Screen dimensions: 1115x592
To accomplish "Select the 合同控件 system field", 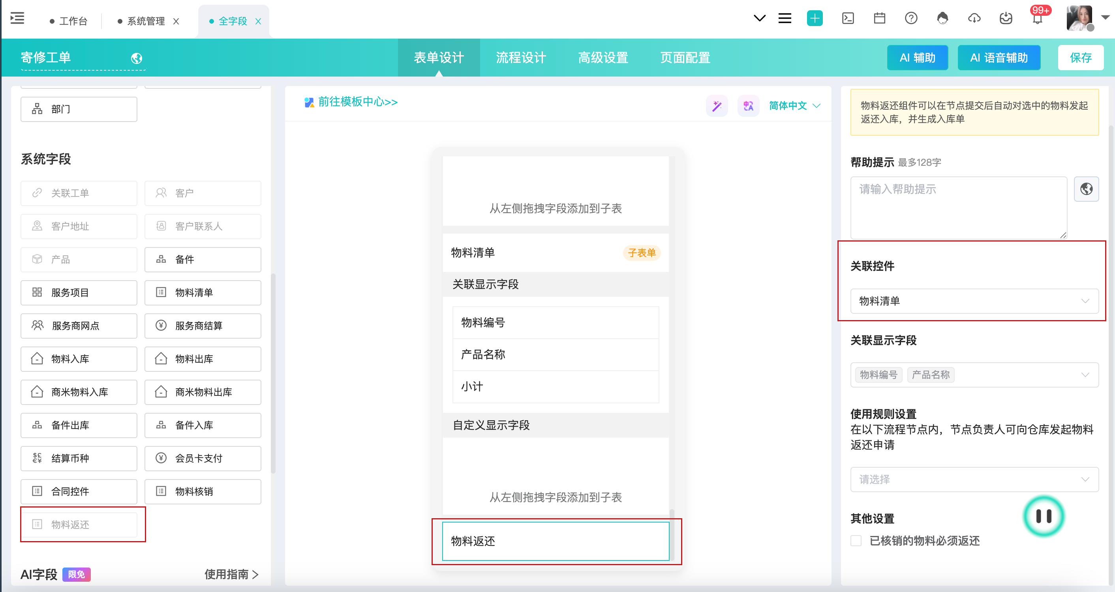I will tap(79, 492).
